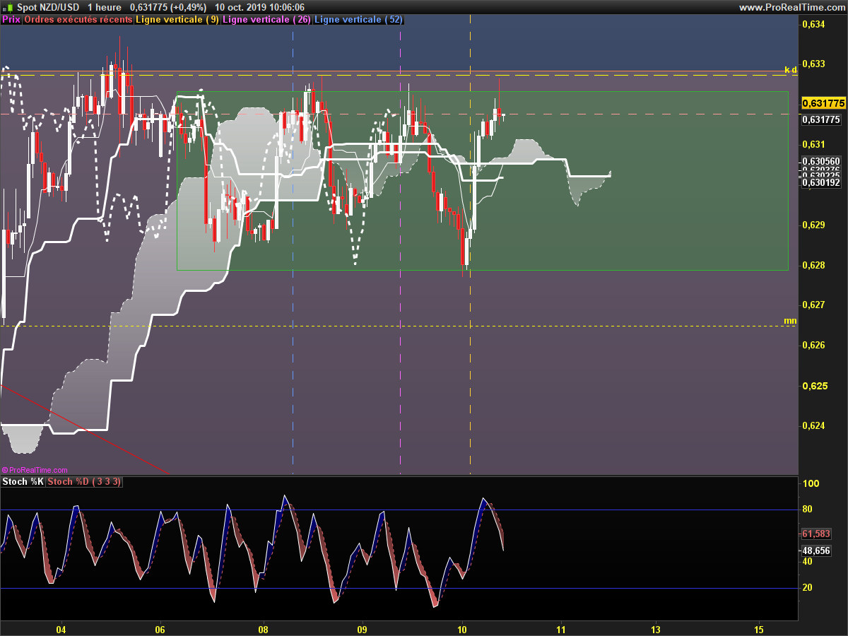Screen dimensions: 848x636
Task: Open the Stoch %K indicator label
Action: (23, 482)
